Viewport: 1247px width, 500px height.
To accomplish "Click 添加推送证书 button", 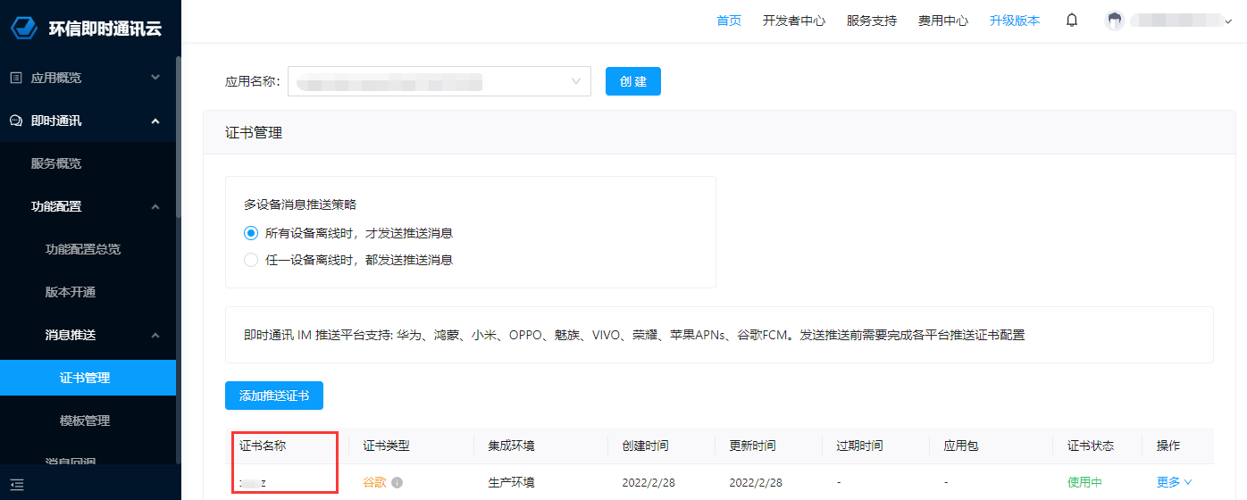I will 273,396.
